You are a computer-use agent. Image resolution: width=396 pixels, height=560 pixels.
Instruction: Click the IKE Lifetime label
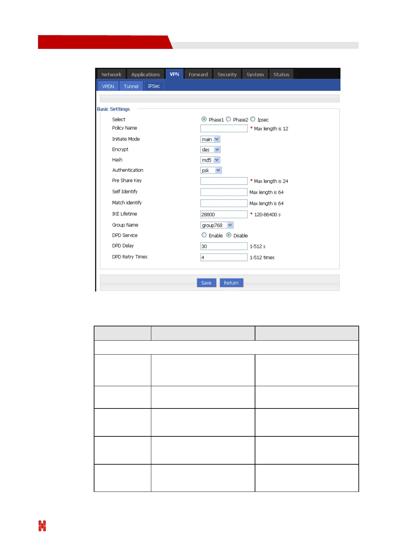click(x=125, y=214)
